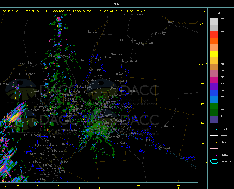Click the Villavicencio map label
Screen dimensions: 234x189
click(x=58, y=56)
